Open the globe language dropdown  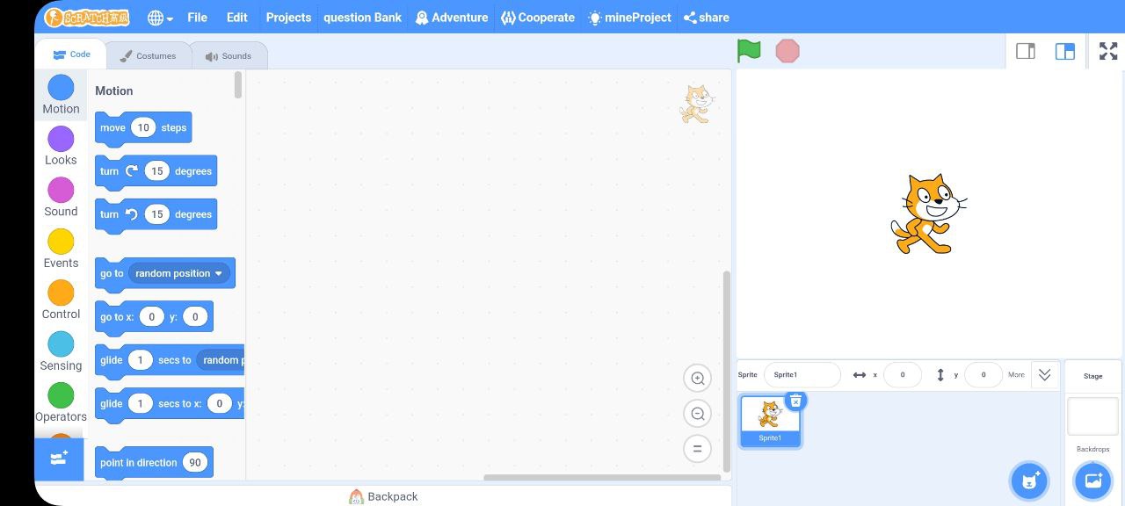pyautogui.click(x=160, y=18)
